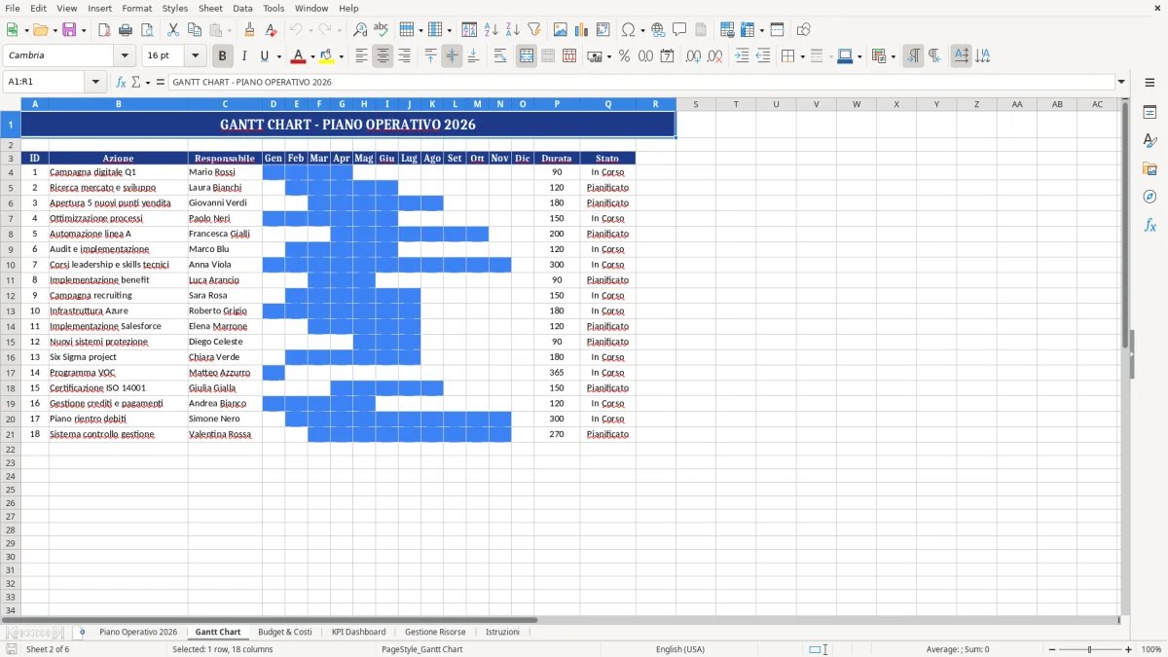Viewport: 1168px width, 657px height.
Task: Toggle Underline formatting
Action: 264,56
